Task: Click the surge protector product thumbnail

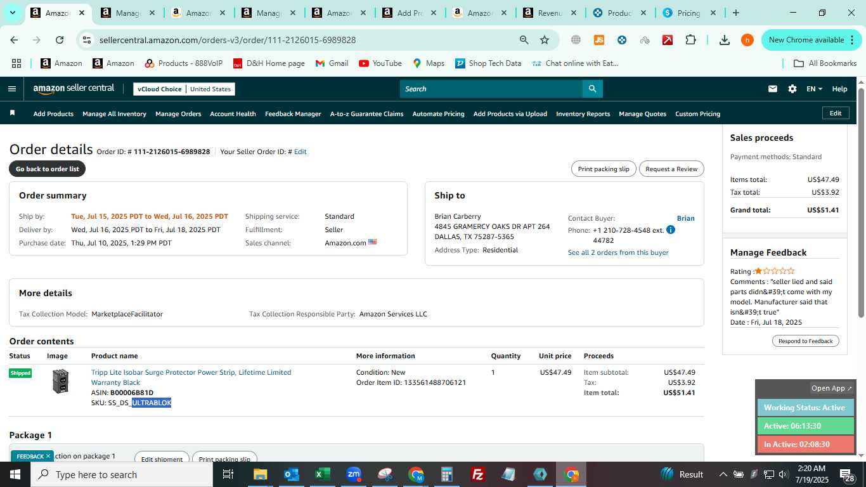Action: pos(60,381)
